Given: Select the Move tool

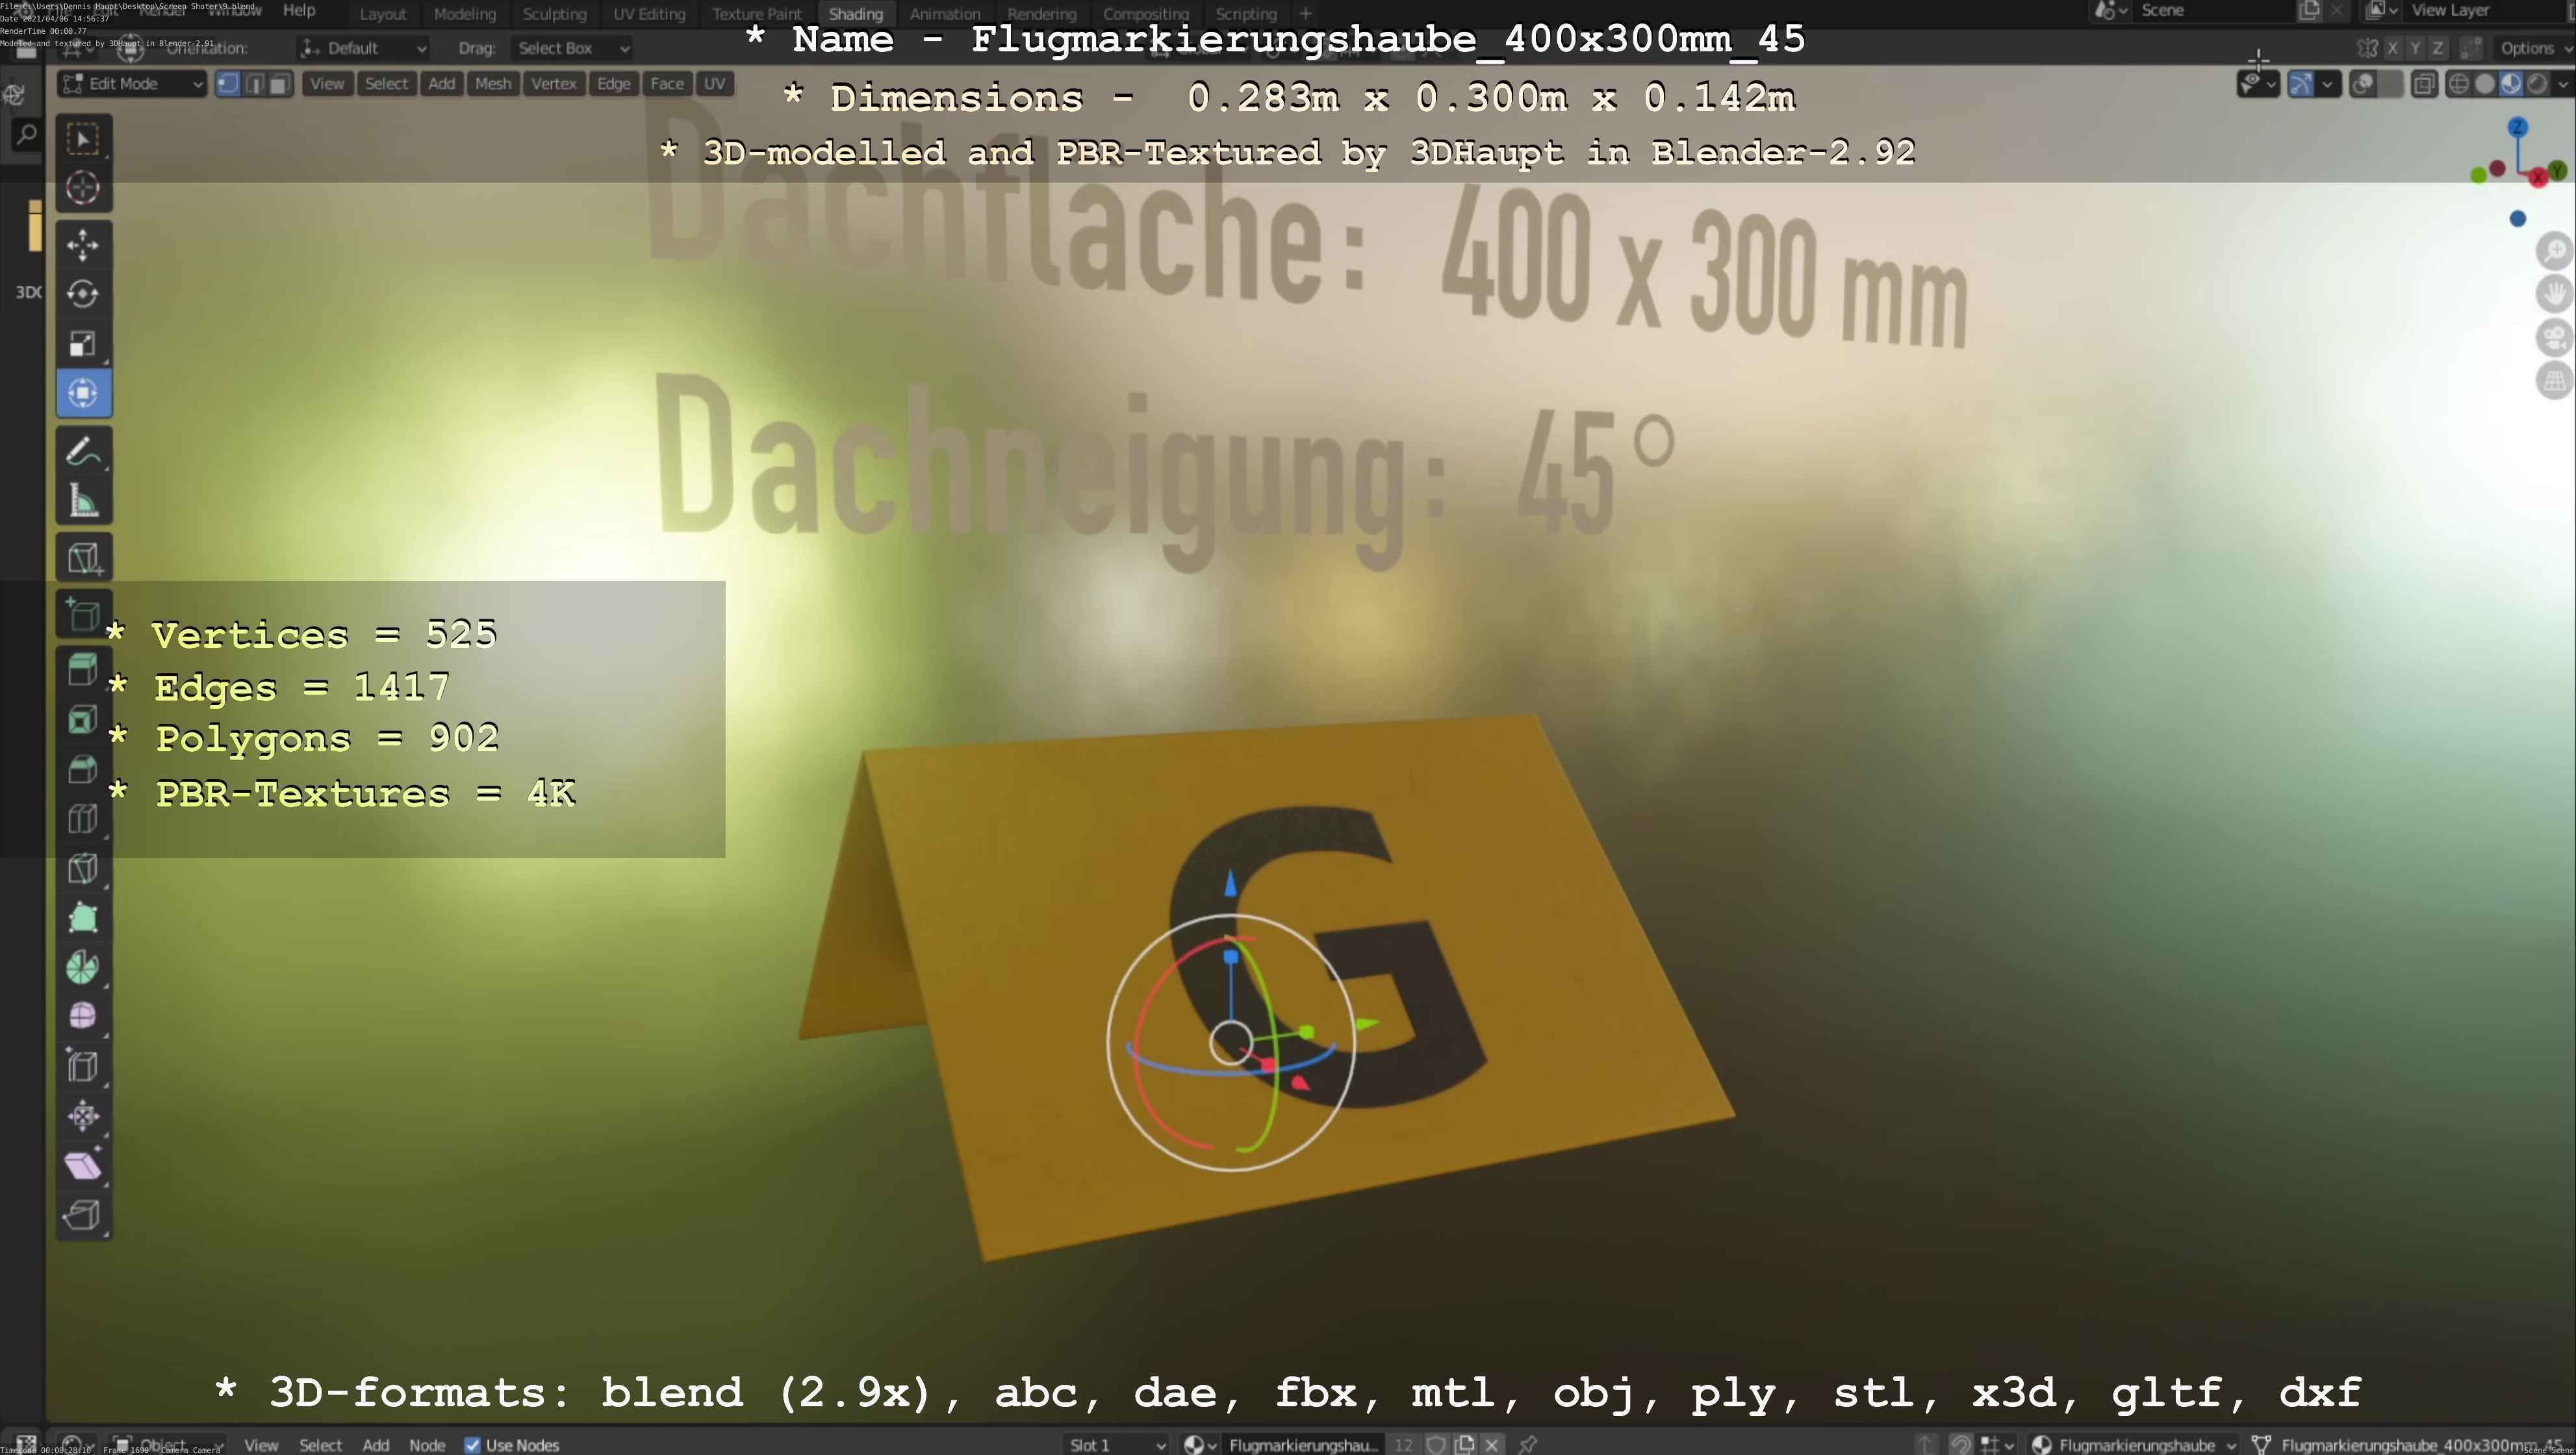Looking at the screenshot, I should point(83,245).
